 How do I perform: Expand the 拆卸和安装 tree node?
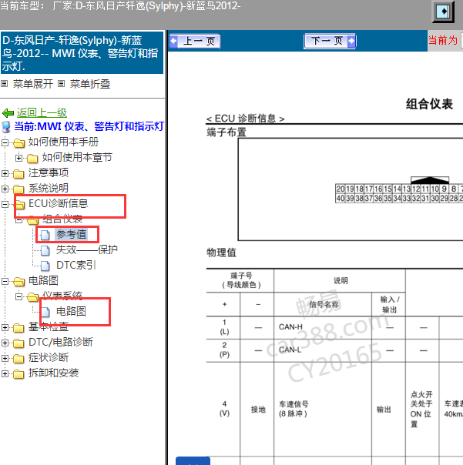pyautogui.click(x=5, y=373)
